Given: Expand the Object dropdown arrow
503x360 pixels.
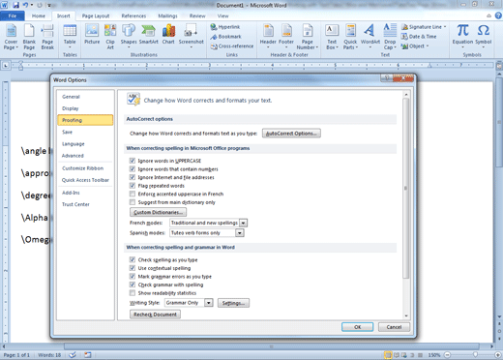Looking at the screenshot, I should 428,46.
